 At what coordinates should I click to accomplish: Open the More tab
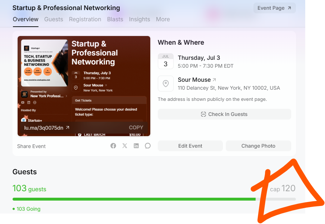click(163, 19)
